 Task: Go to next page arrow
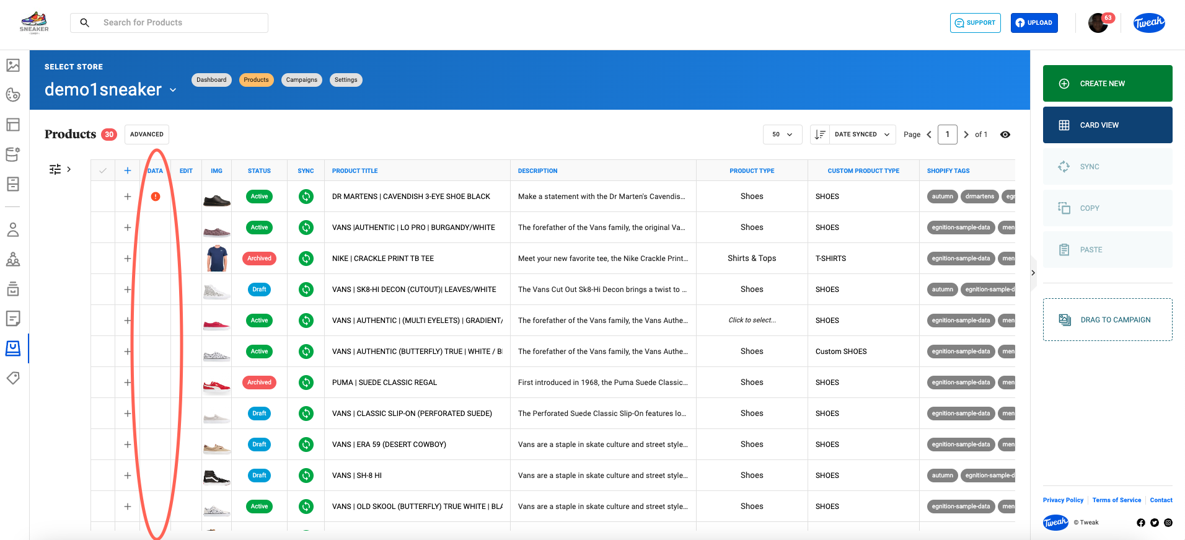coord(966,135)
